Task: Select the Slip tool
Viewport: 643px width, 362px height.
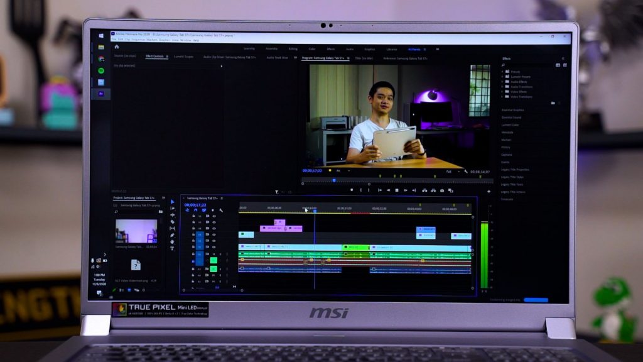Action: (172, 228)
